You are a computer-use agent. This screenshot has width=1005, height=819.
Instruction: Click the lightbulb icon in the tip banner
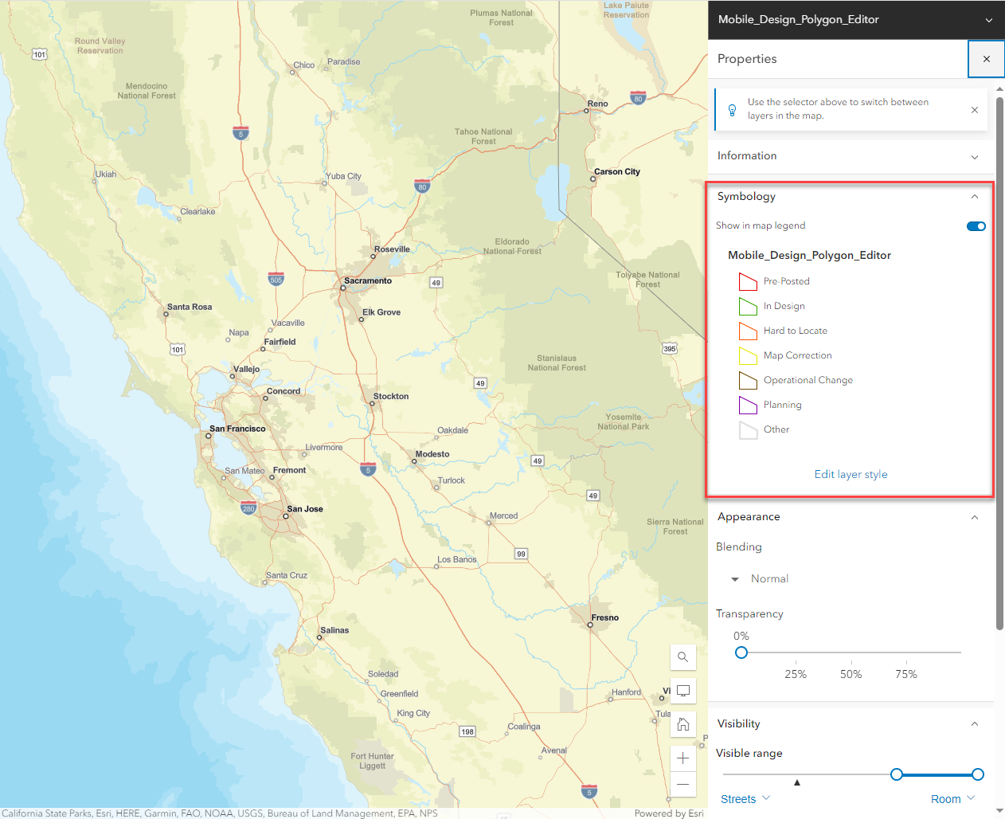(x=732, y=109)
